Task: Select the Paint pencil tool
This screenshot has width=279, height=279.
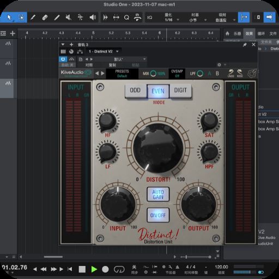Action: pyautogui.click(x=33, y=17)
